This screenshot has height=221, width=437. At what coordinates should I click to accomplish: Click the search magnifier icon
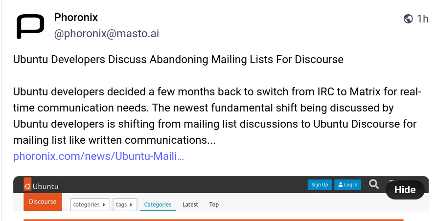(374, 184)
